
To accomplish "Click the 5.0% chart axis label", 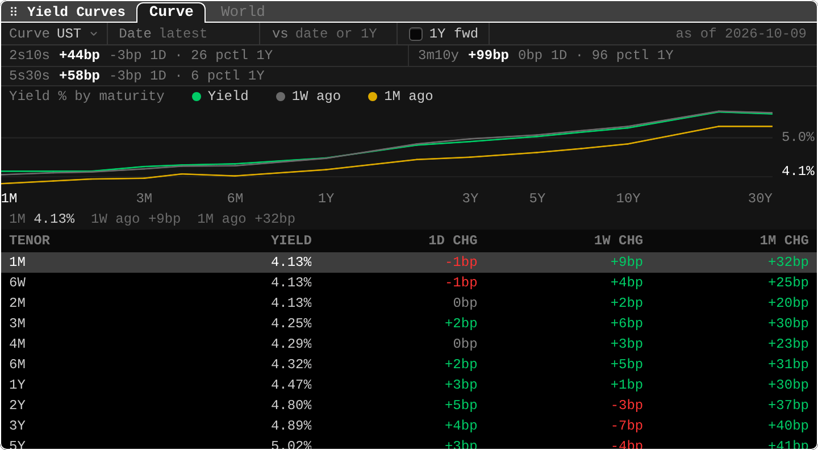I will click(x=798, y=137).
